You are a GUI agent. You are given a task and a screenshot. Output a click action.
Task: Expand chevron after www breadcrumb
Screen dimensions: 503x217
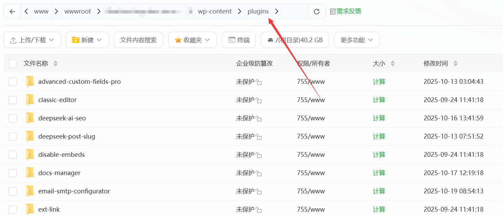tap(56, 11)
